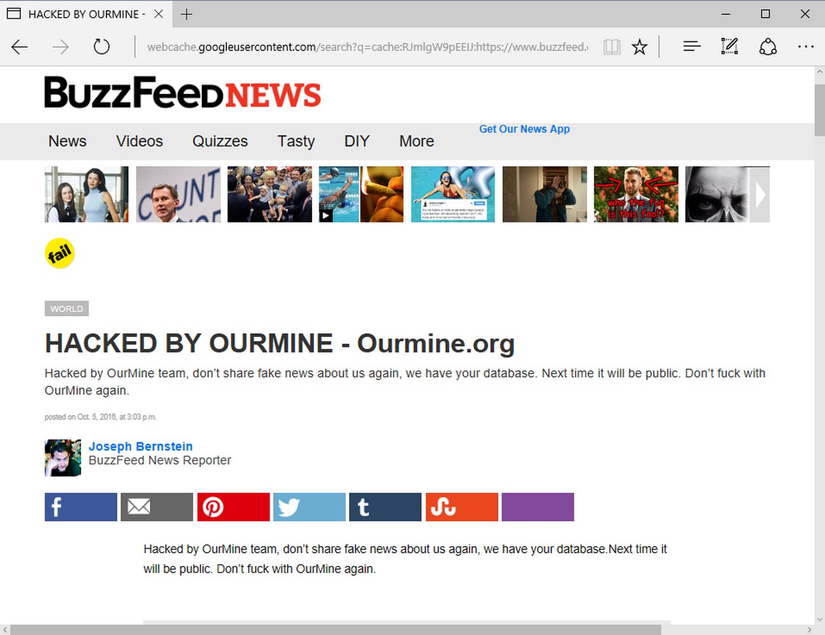Click the purple share button
This screenshot has width=825, height=635.
(x=538, y=507)
